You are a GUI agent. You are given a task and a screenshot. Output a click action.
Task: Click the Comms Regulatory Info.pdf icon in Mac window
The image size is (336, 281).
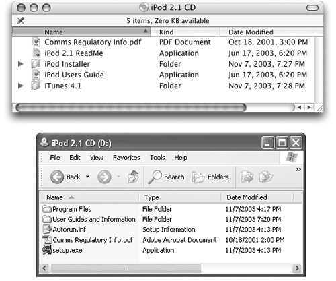(36, 42)
